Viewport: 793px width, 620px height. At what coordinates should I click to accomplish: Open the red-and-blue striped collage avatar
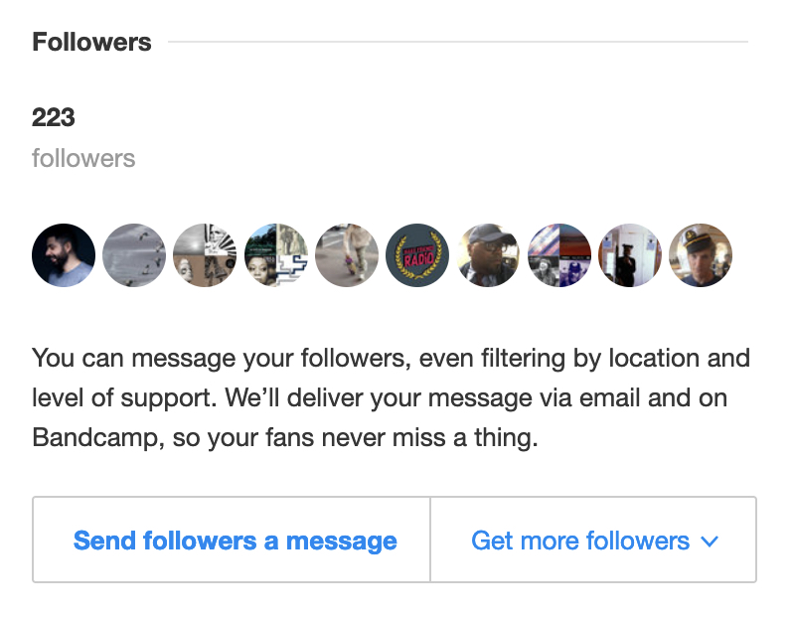coord(559,255)
